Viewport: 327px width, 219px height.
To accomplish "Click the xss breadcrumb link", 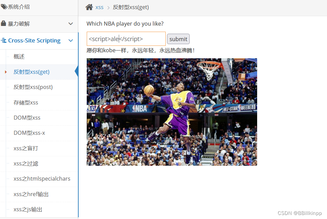I will 99,7.
